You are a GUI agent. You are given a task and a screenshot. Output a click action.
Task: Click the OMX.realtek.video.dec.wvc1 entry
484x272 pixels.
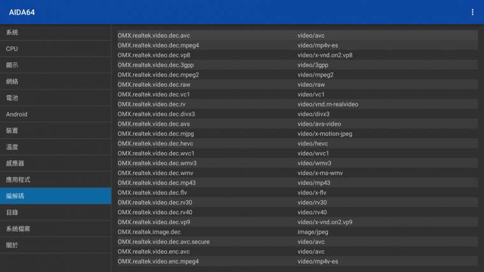pos(297,154)
